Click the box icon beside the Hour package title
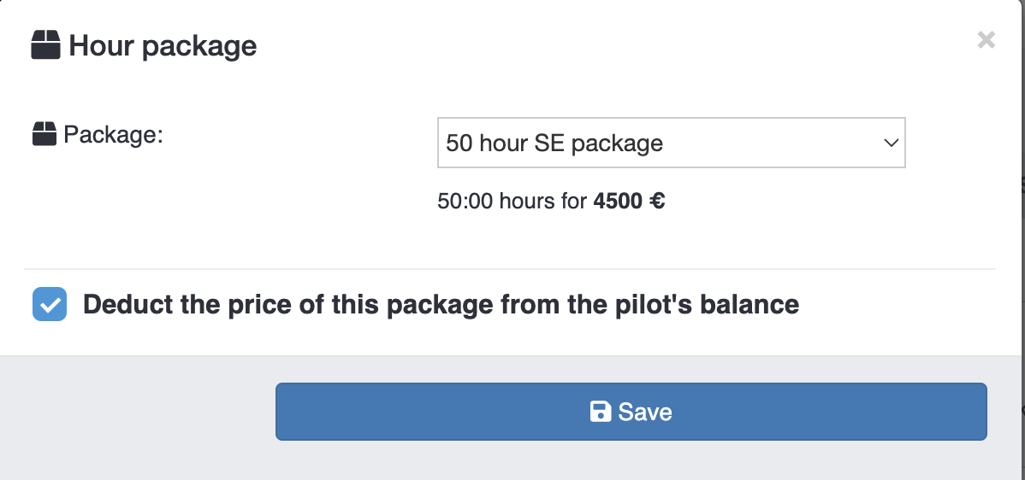 [x=45, y=45]
